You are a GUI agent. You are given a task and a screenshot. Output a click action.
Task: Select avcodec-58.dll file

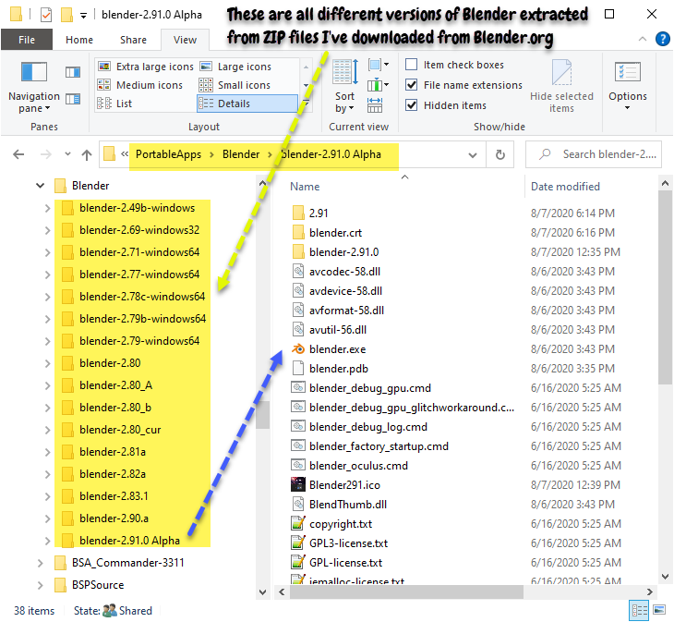(x=344, y=272)
